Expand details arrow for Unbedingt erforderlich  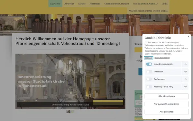[x=185, y=64]
